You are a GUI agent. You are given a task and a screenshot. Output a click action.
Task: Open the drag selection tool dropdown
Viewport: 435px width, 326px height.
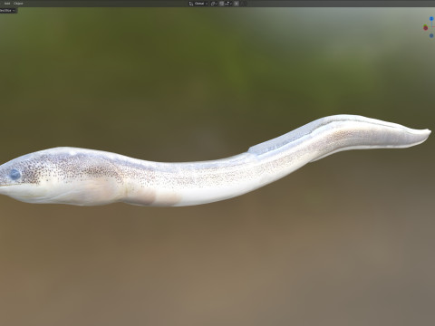(8, 10)
